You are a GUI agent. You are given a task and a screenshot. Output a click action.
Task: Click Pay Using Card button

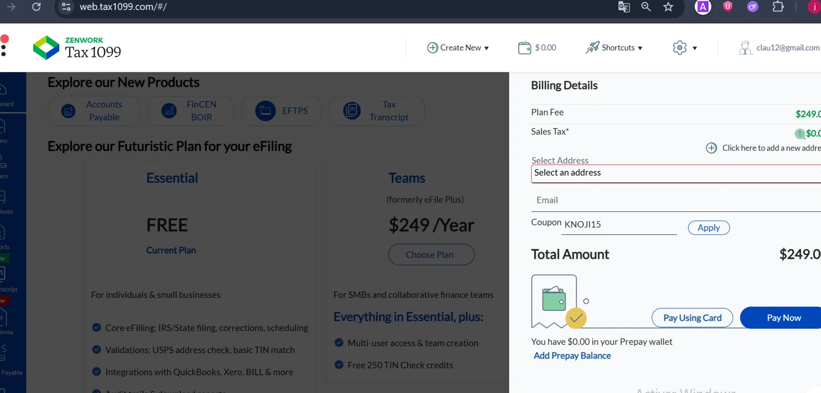pyautogui.click(x=692, y=317)
